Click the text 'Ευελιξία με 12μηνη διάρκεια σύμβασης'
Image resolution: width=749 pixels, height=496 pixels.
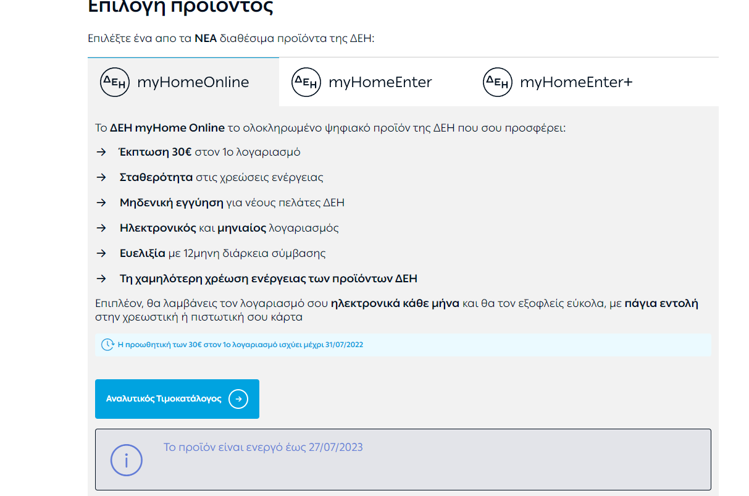(222, 253)
